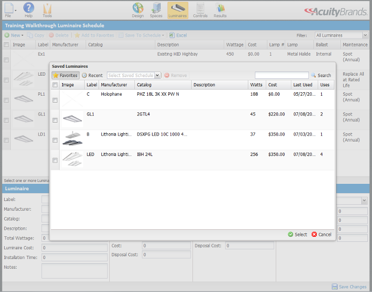
Task: Sort saved luminaires by Watts column
Action: click(257, 85)
